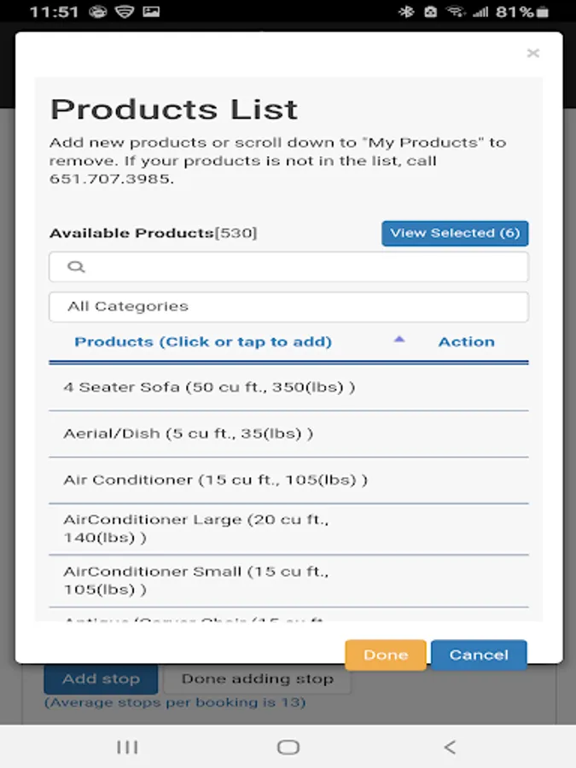Add AirConditioner Large product
The image size is (576, 768).
(196, 528)
